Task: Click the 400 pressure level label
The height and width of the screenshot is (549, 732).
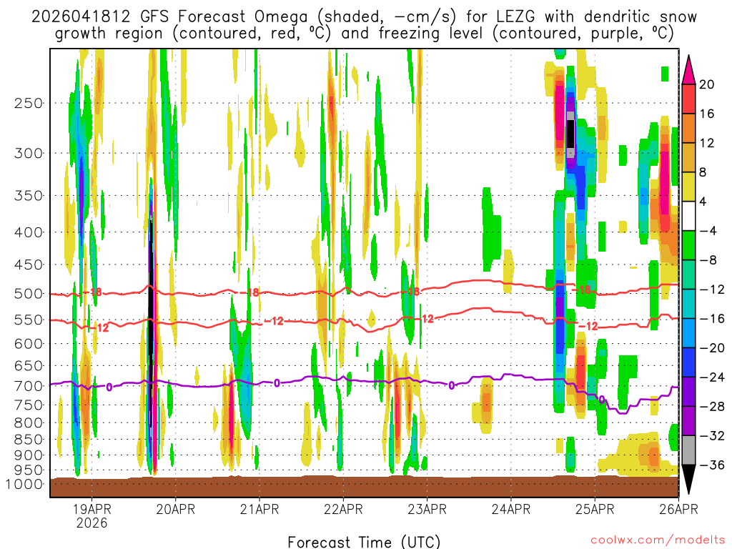Action: [29, 232]
